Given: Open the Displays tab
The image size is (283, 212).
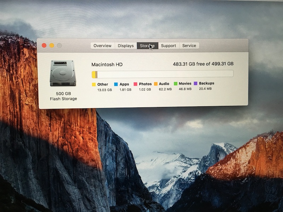Looking at the screenshot, I should tap(126, 46).
